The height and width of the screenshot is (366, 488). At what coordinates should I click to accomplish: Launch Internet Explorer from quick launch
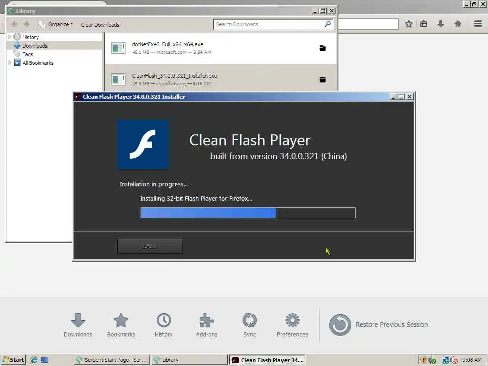[34, 360]
